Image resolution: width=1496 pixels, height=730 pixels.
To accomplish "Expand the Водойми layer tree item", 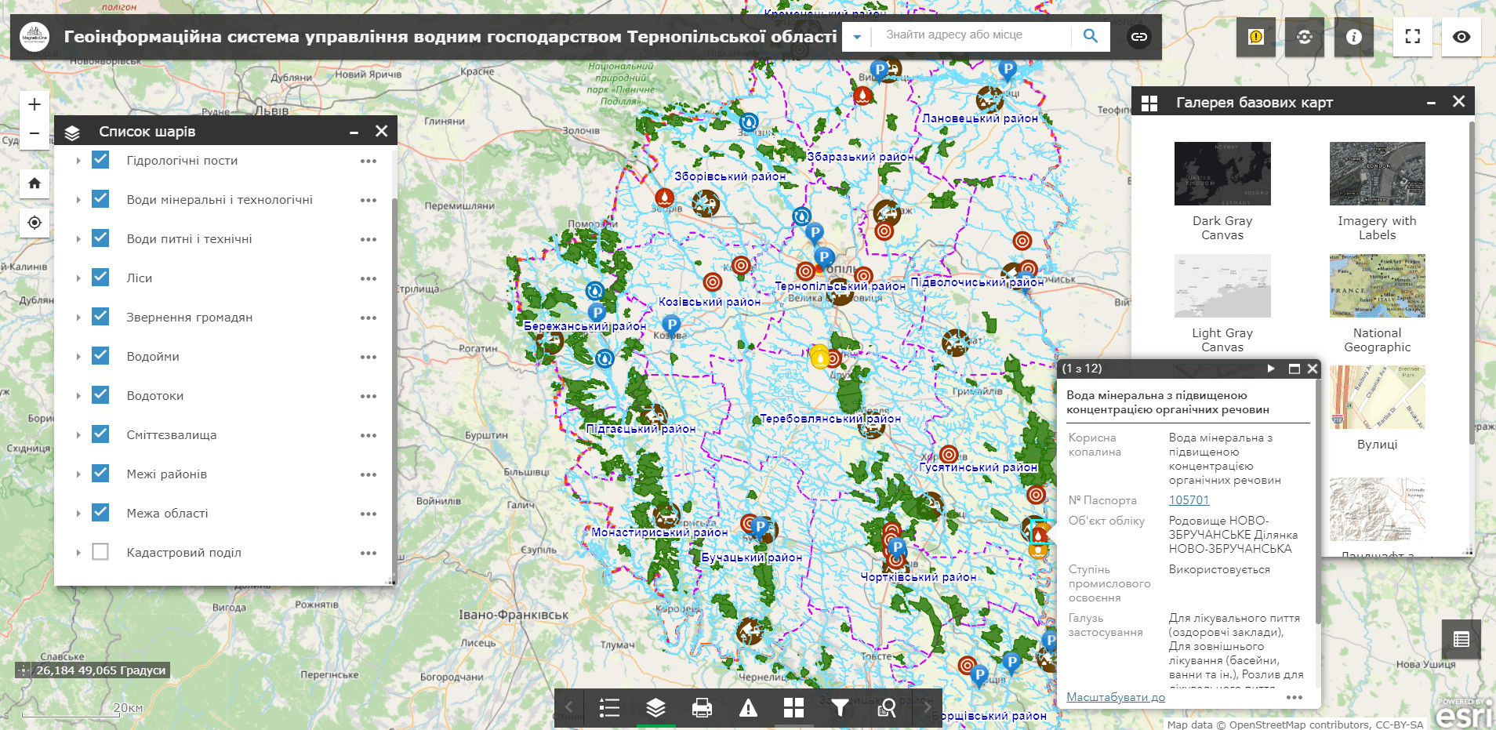I will pyautogui.click(x=78, y=355).
